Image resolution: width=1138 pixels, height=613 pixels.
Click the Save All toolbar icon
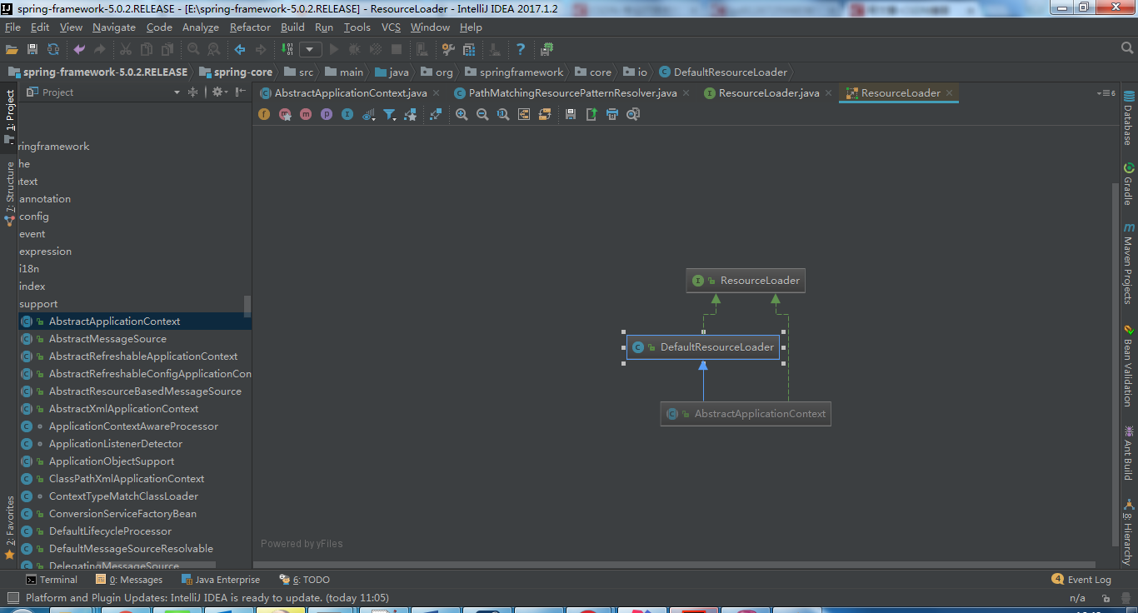[32, 50]
